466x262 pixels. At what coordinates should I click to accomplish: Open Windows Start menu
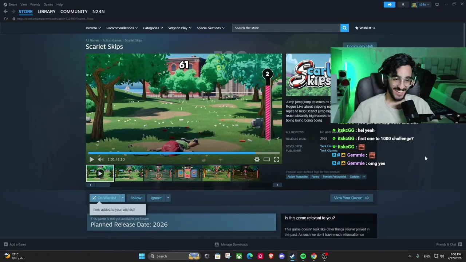pos(142,256)
